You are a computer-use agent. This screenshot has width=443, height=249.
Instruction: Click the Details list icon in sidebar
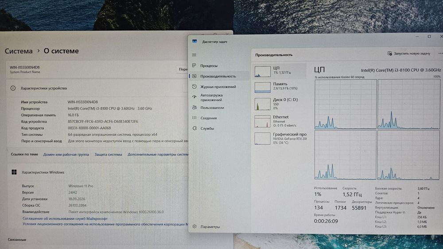coord(194,118)
